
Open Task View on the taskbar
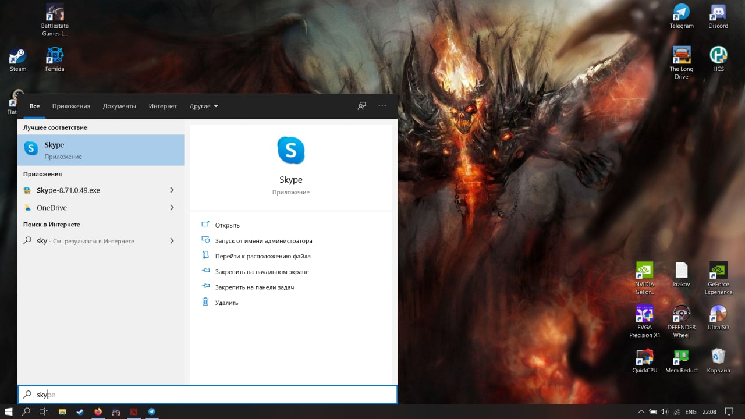[43, 411]
